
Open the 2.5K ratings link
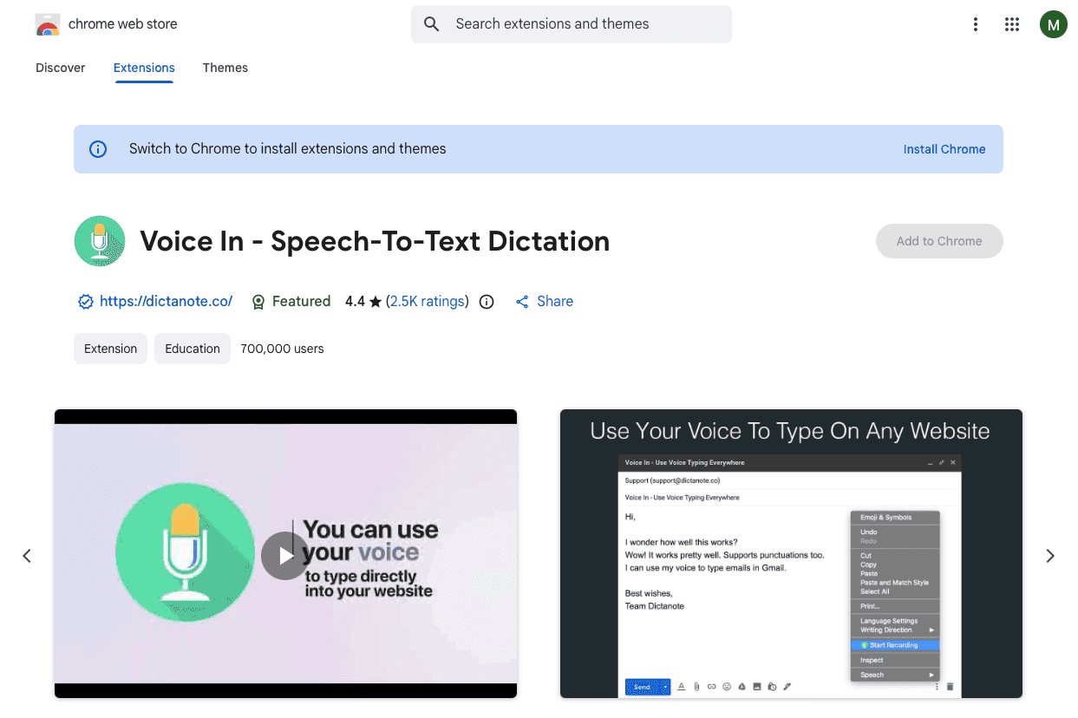point(428,301)
